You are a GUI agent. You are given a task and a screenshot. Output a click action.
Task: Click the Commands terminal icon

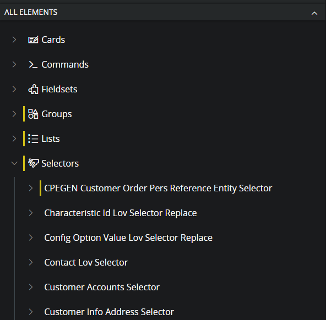click(33, 64)
